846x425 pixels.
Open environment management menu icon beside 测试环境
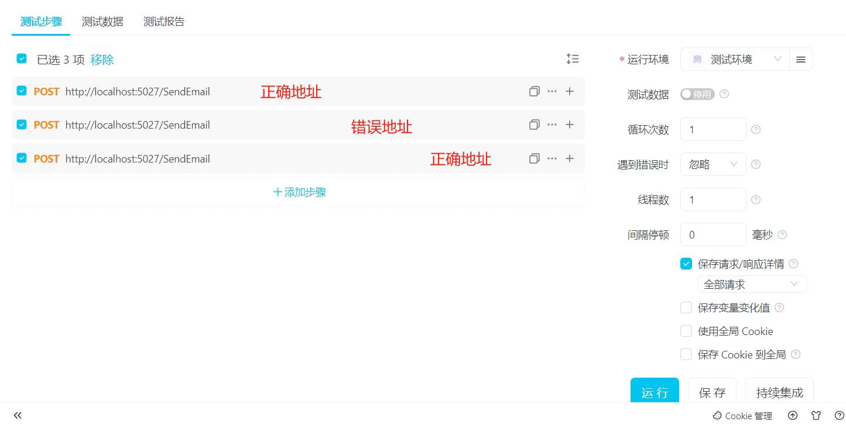(801, 59)
